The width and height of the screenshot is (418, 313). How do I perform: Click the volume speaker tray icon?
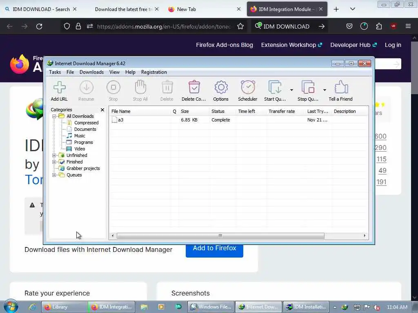[x=377, y=307]
